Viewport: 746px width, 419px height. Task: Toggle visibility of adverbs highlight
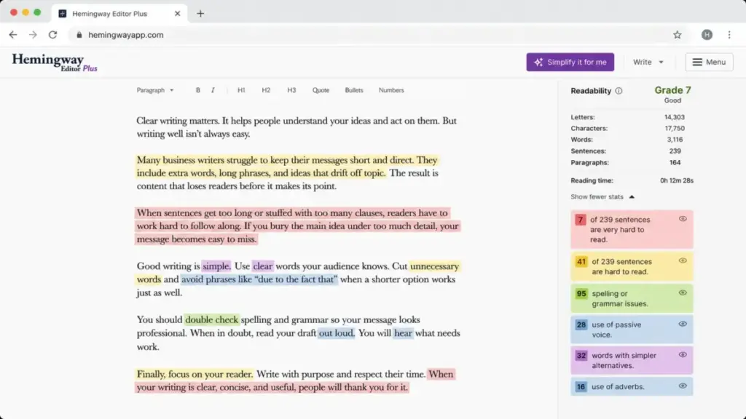pos(683,386)
